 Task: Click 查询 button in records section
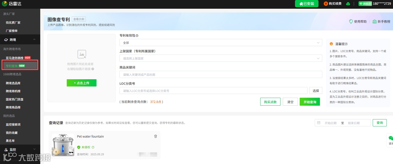click(380, 123)
